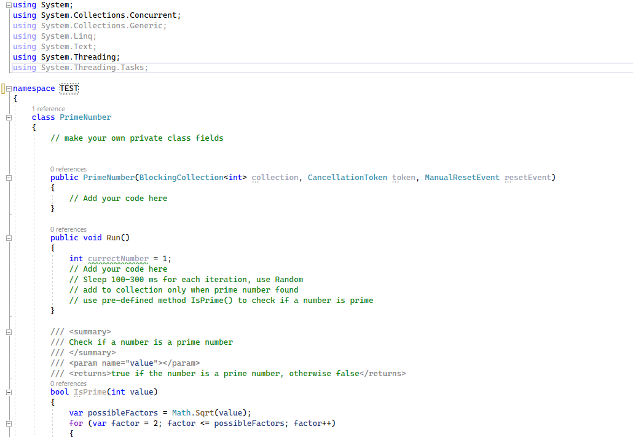This screenshot has height=437, width=633.
Task: Collapse the PrimeNumber constructor region
Action: tap(8, 177)
